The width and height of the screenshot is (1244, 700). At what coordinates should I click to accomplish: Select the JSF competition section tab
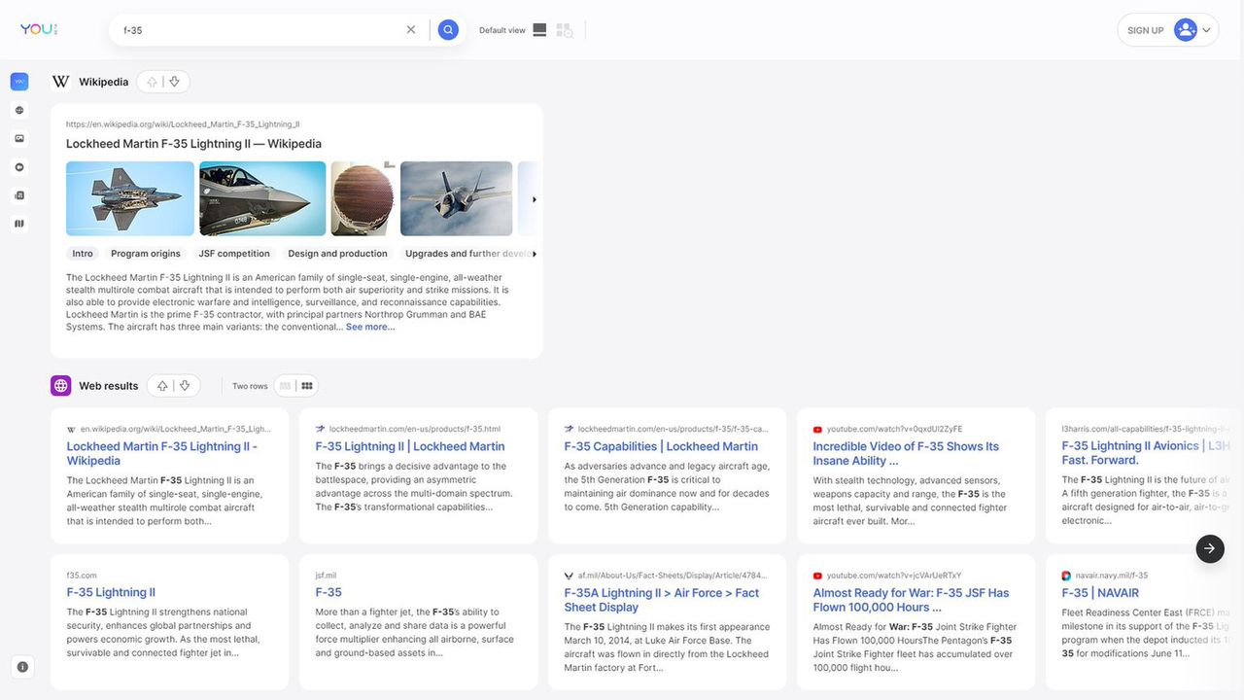click(x=234, y=254)
